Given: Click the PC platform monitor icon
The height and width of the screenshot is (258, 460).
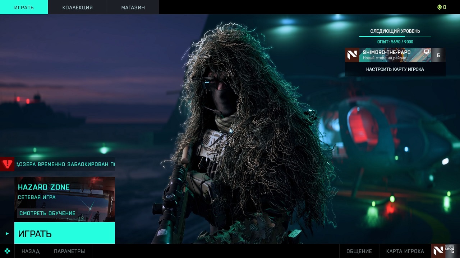Looking at the screenshot, I should point(426,52).
